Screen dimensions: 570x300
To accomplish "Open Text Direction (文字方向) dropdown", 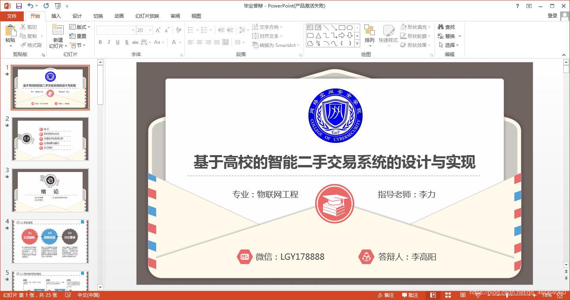I will (267, 27).
